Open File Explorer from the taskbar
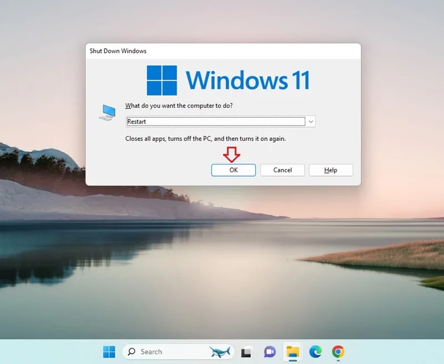 point(292,352)
